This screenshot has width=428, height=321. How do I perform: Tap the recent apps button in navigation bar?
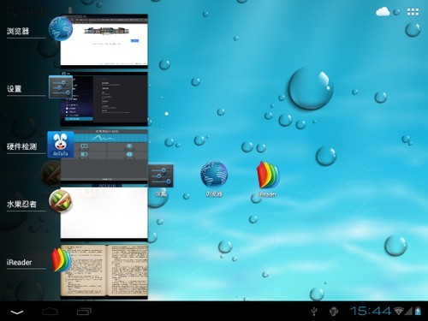[84, 312]
